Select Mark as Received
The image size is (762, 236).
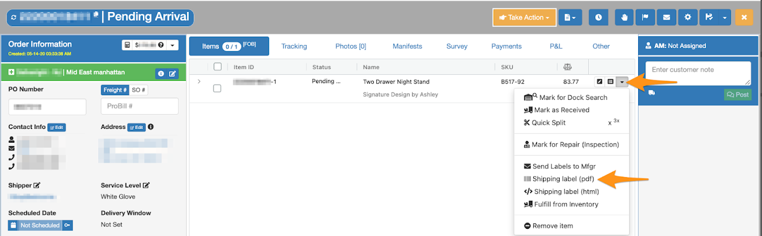pyautogui.click(x=557, y=110)
